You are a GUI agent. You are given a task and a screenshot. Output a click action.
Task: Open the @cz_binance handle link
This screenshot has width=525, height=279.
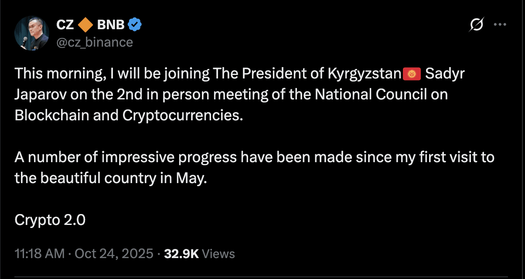[95, 42]
